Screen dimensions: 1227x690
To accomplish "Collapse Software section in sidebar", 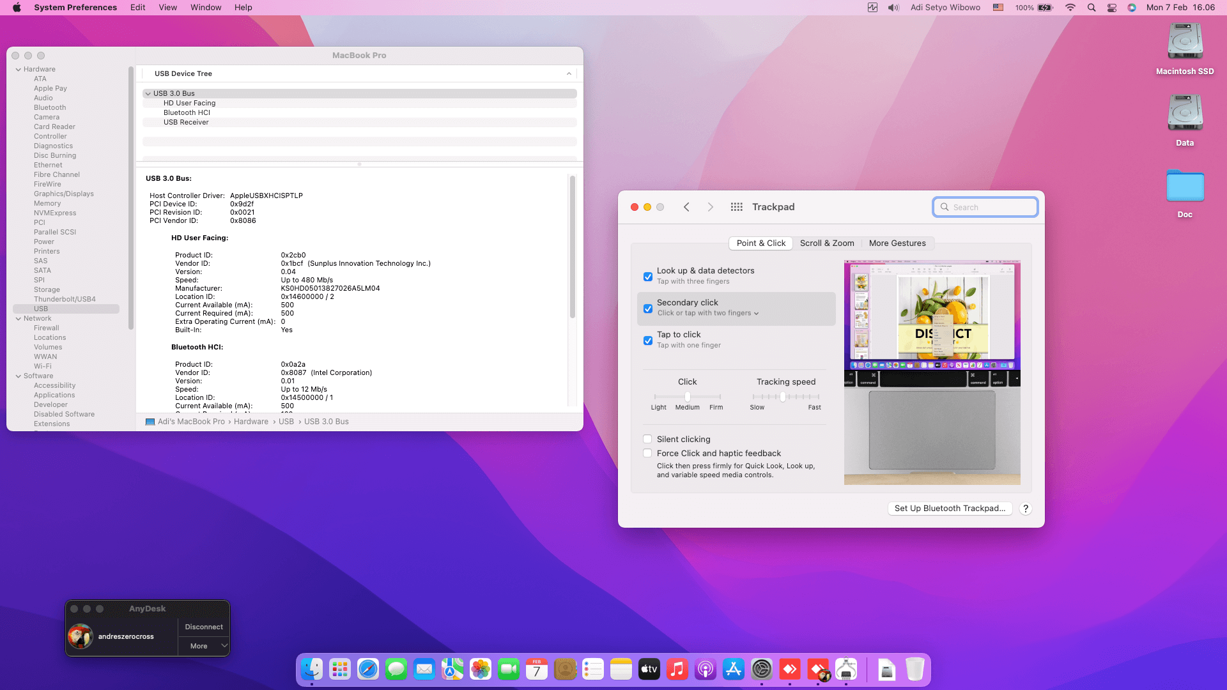I will (x=19, y=376).
